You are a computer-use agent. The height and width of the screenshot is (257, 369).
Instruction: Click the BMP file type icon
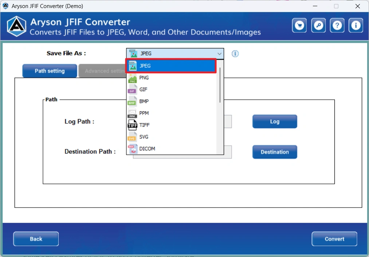[x=133, y=102]
